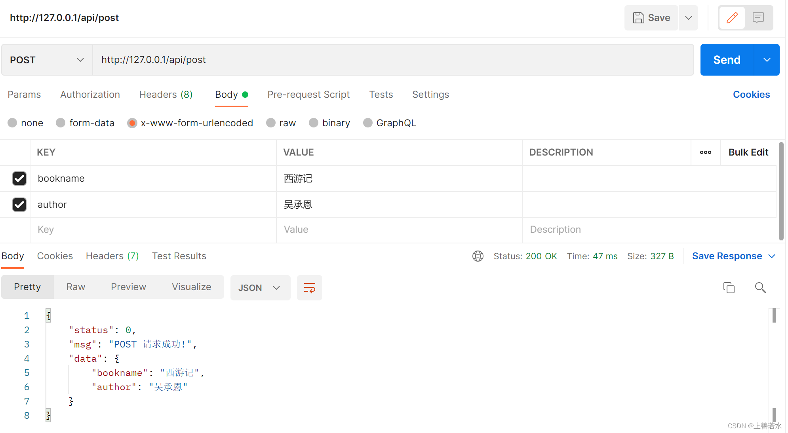Open the Send button arrow dropdown
This screenshot has width=788, height=433.
[x=767, y=60]
